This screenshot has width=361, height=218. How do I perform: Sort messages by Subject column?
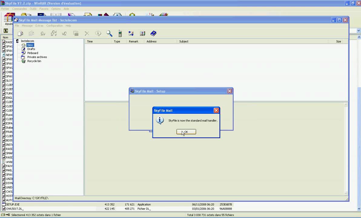tap(253, 41)
